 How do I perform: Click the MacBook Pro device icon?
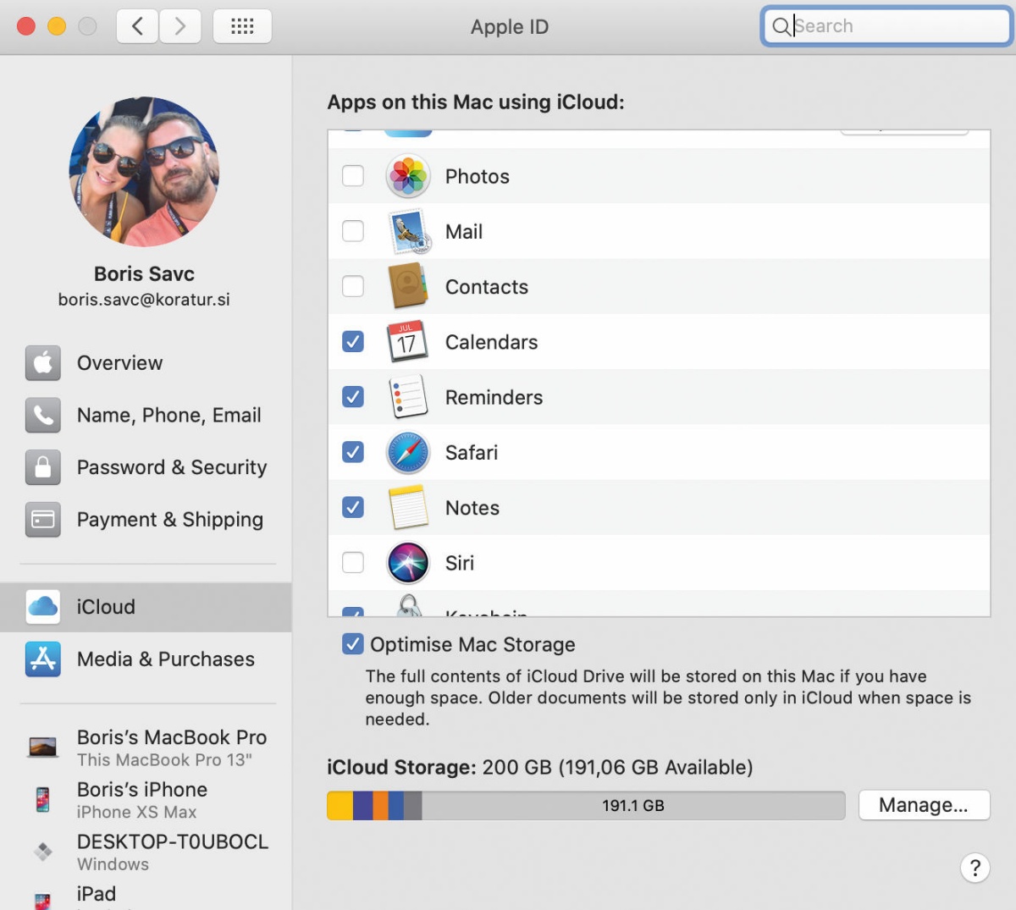click(43, 747)
